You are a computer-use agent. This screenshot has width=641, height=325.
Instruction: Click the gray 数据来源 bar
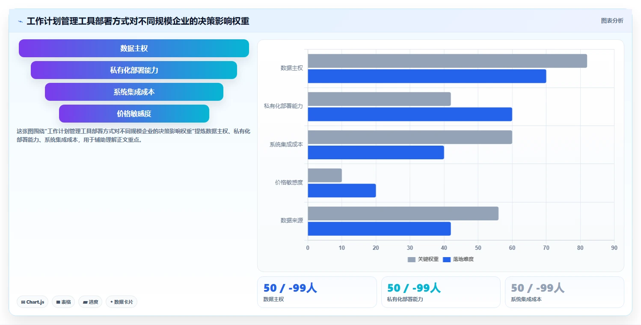tap(403, 214)
